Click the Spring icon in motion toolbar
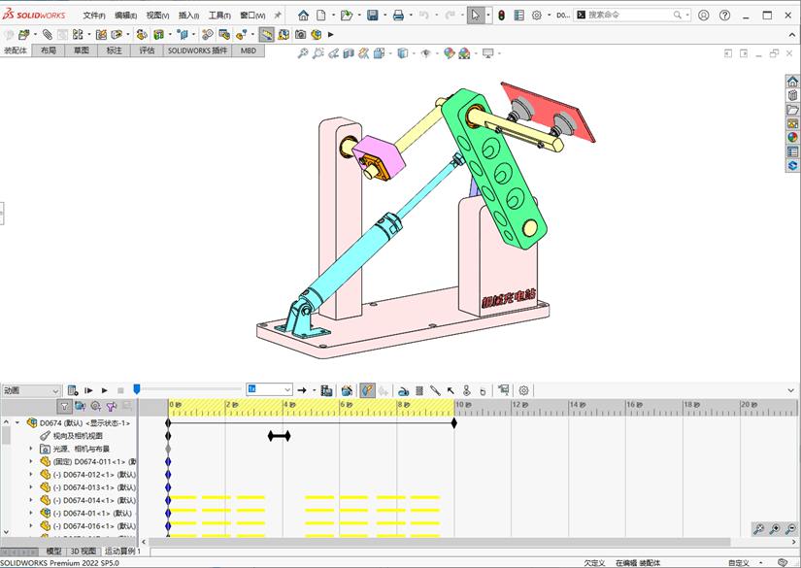Viewport: 801px width, 568px height. coord(419,390)
